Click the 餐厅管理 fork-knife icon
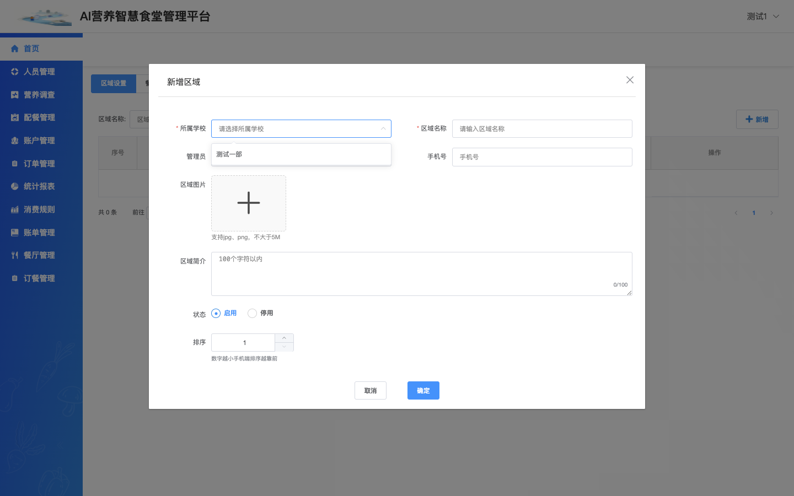 tap(15, 255)
